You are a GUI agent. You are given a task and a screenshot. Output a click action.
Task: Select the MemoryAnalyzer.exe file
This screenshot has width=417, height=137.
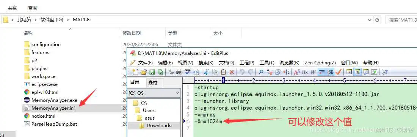(x=50, y=100)
